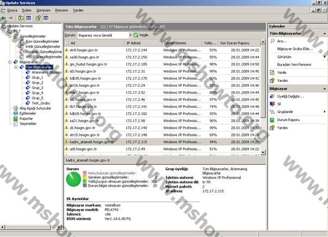Click the Test_Grubu group icon

[x=28, y=103]
